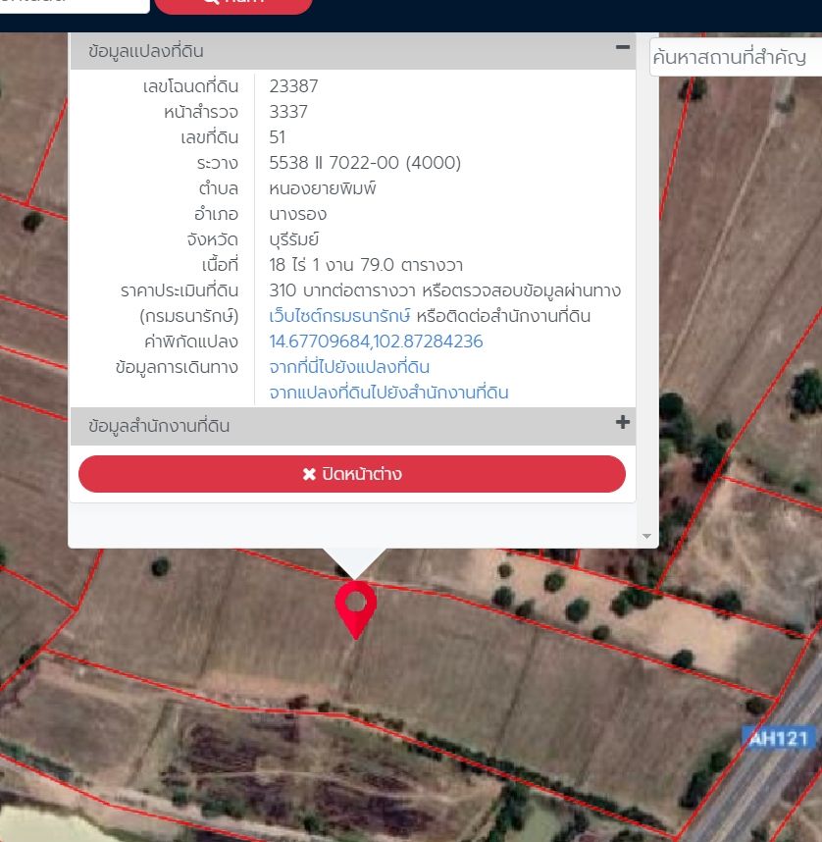Expand land office info with plus icon
The width and height of the screenshot is (822, 842).
point(622,423)
